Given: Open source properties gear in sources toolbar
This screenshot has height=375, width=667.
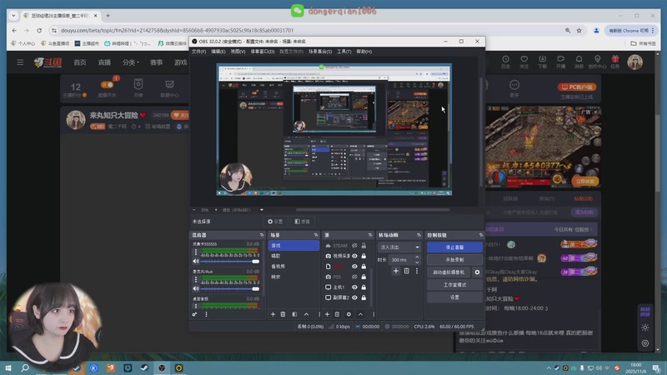Looking at the screenshot, I should click(349, 314).
